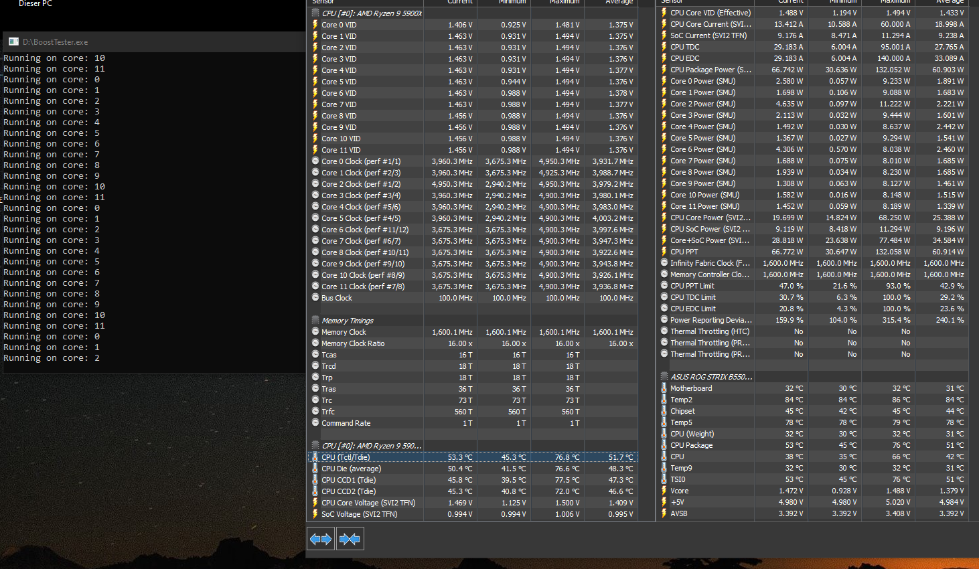Click the BoostTester.exe window title icon
Image resolution: width=979 pixels, height=569 pixels.
click(13, 42)
